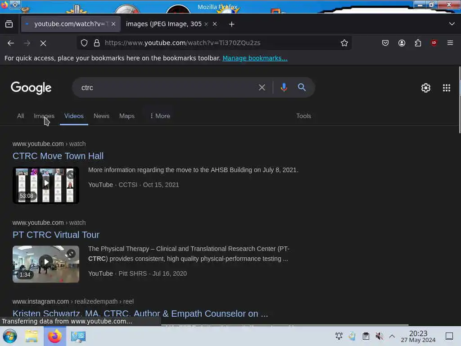Select the youtube.com/watch browser tab
This screenshot has height=346, width=461.
pyautogui.click(x=71, y=24)
